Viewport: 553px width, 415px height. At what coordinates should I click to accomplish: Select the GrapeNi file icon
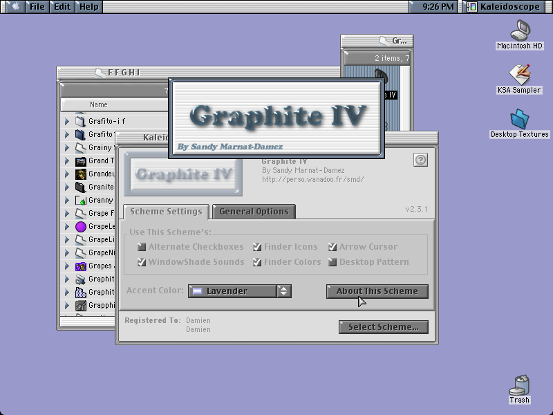click(80, 253)
